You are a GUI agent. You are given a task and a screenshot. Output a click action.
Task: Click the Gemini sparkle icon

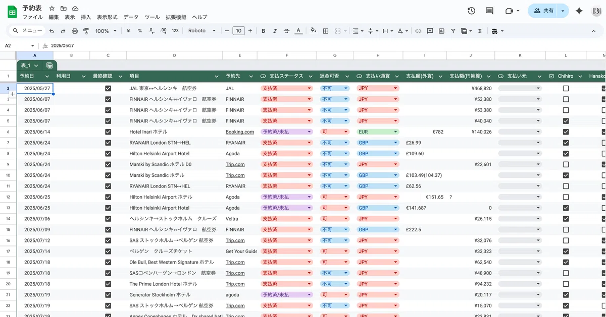(579, 11)
